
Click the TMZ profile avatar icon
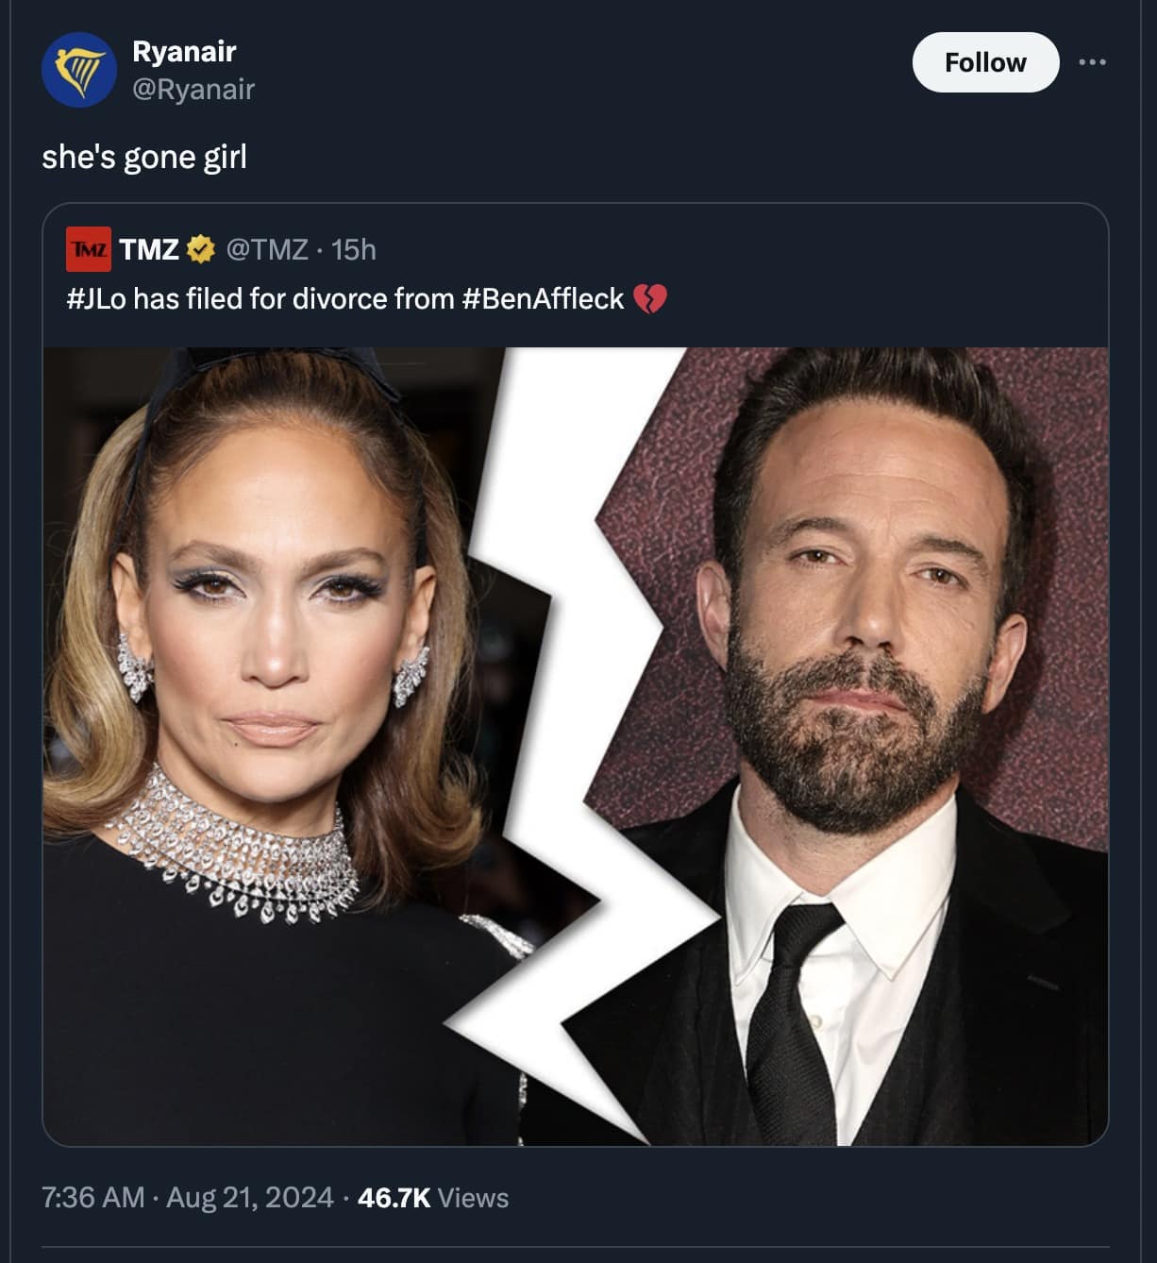(x=89, y=249)
